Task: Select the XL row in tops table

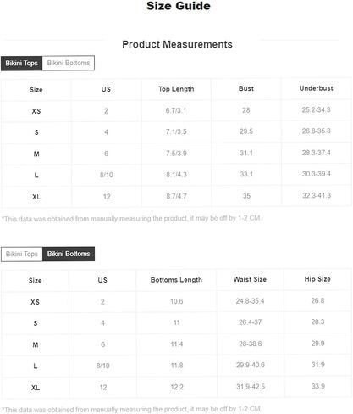Action: (x=176, y=196)
